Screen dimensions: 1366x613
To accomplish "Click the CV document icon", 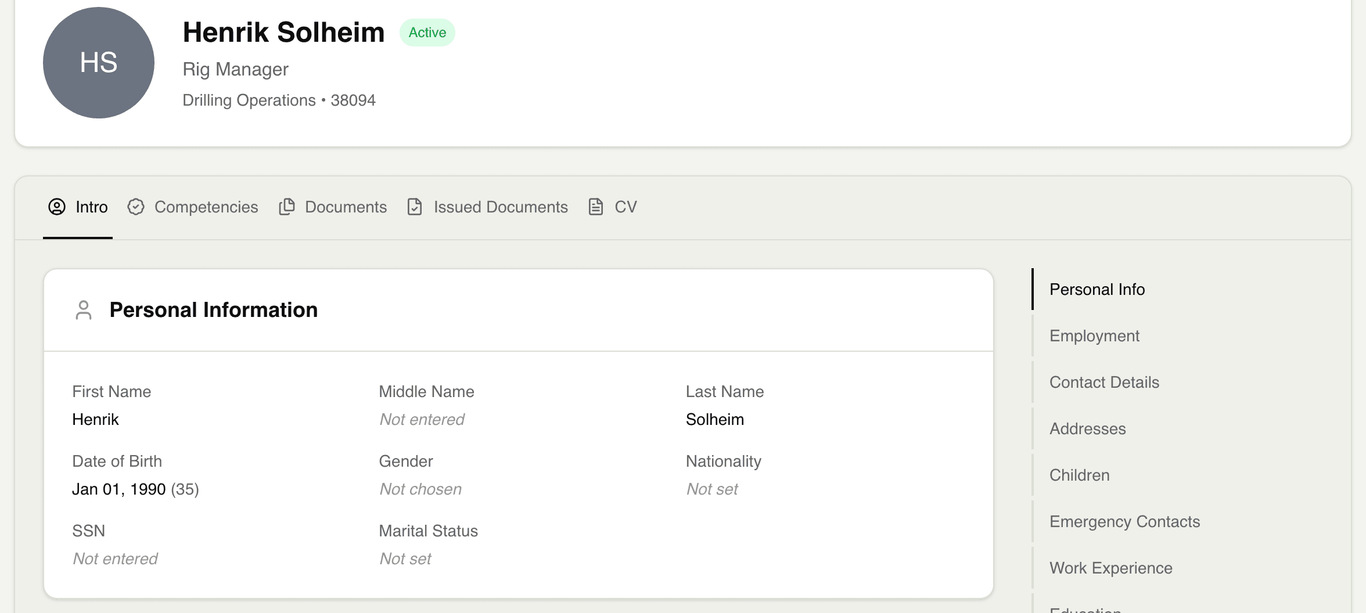I will 596,207.
